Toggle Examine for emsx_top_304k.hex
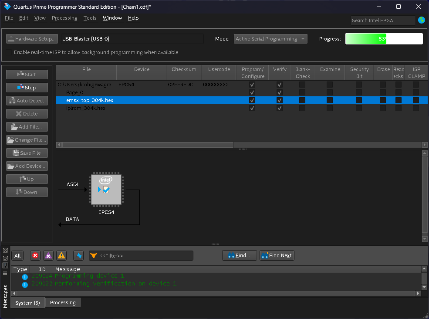The height and width of the screenshot is (319, 429). point(330,100)
